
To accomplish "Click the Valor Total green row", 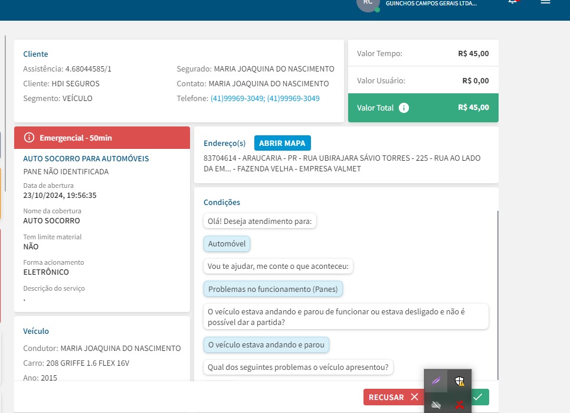I will 423,108.
